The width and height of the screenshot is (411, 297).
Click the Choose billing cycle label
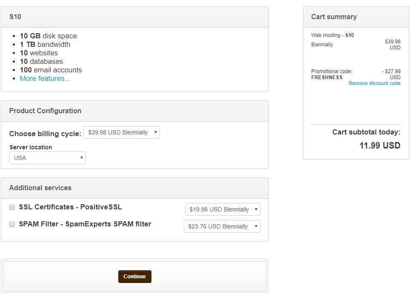pyautogui.click(x=45, y=134)
